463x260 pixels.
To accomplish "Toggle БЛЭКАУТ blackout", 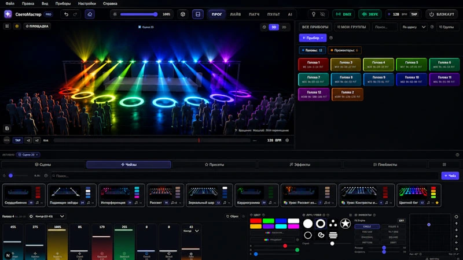I will [442, 14].
